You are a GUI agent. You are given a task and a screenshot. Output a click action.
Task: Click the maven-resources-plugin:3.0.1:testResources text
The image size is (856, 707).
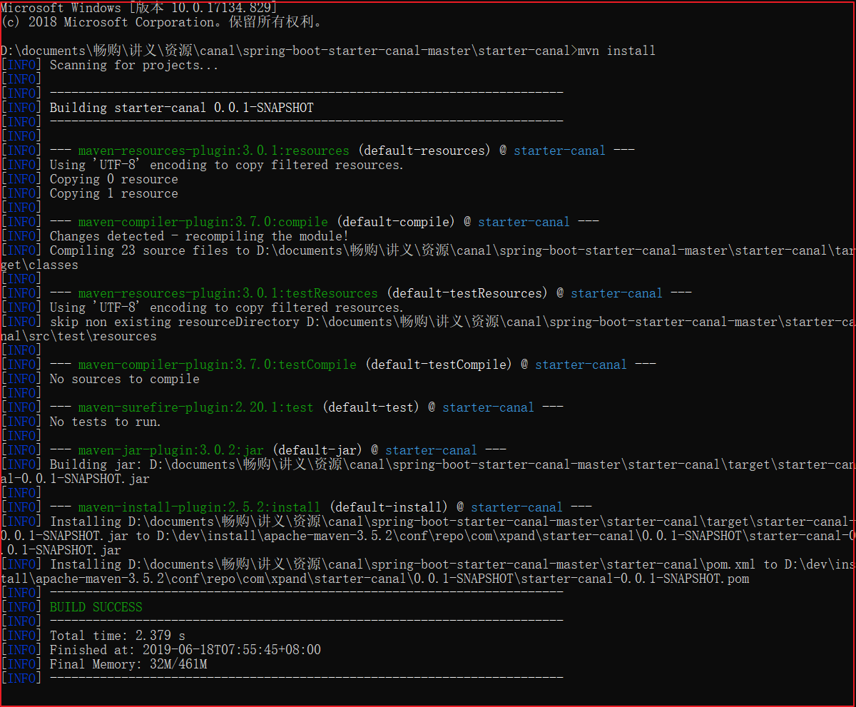click(228, 293)
